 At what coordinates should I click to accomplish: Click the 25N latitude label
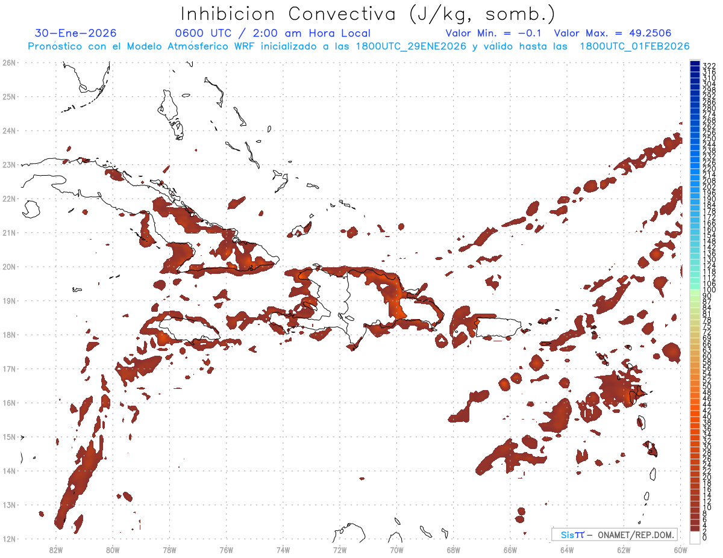pyautogui.click(x=8, y=96)
